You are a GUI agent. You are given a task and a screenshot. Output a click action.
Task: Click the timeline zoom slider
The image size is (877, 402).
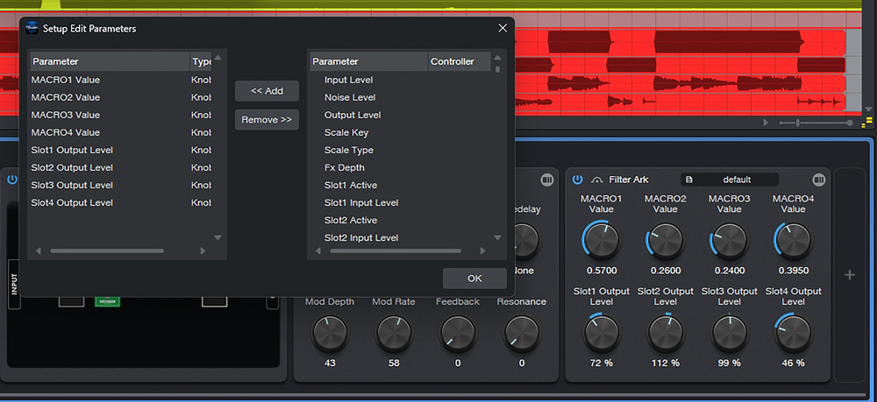[x=798, y=123]
